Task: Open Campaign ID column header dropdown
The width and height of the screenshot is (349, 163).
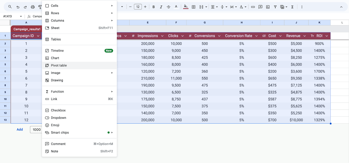Action: [38, 36]
